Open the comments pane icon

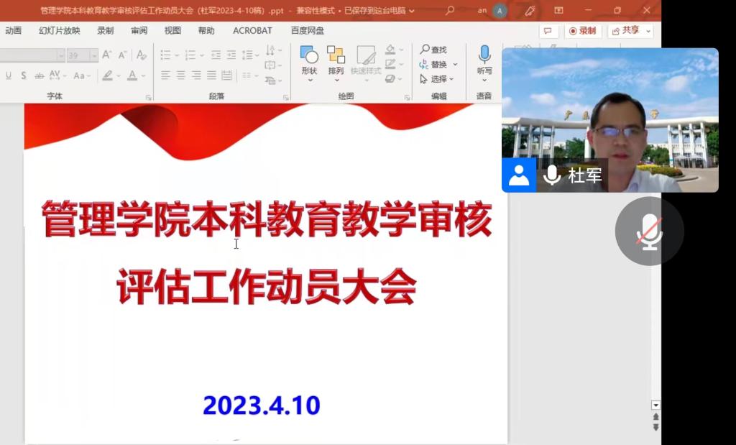coord(548,31)
